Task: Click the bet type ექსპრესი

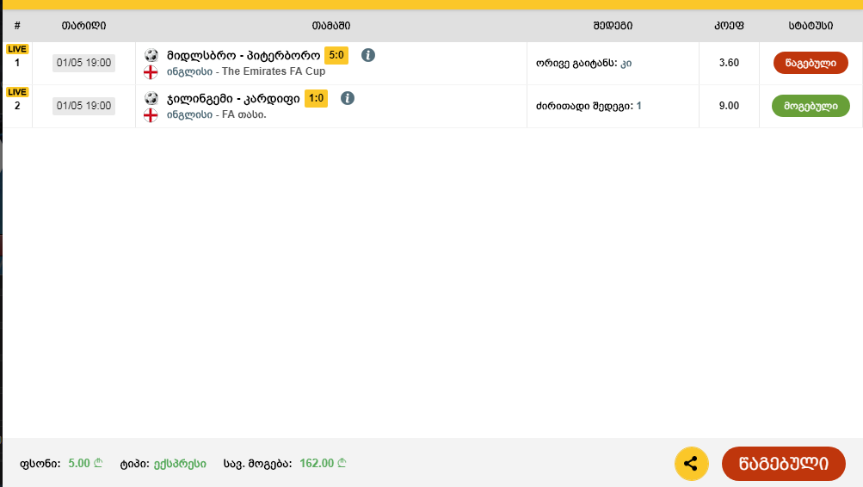Action: point(180,464)
